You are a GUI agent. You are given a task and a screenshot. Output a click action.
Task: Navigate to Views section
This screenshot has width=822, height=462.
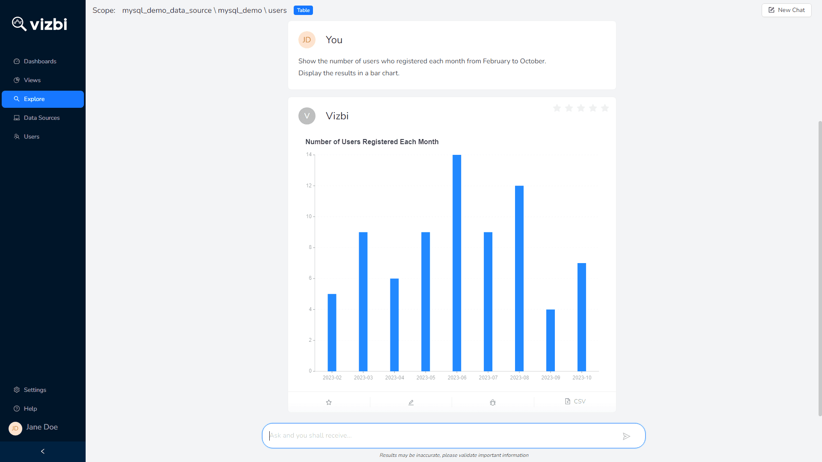point(32,80)
